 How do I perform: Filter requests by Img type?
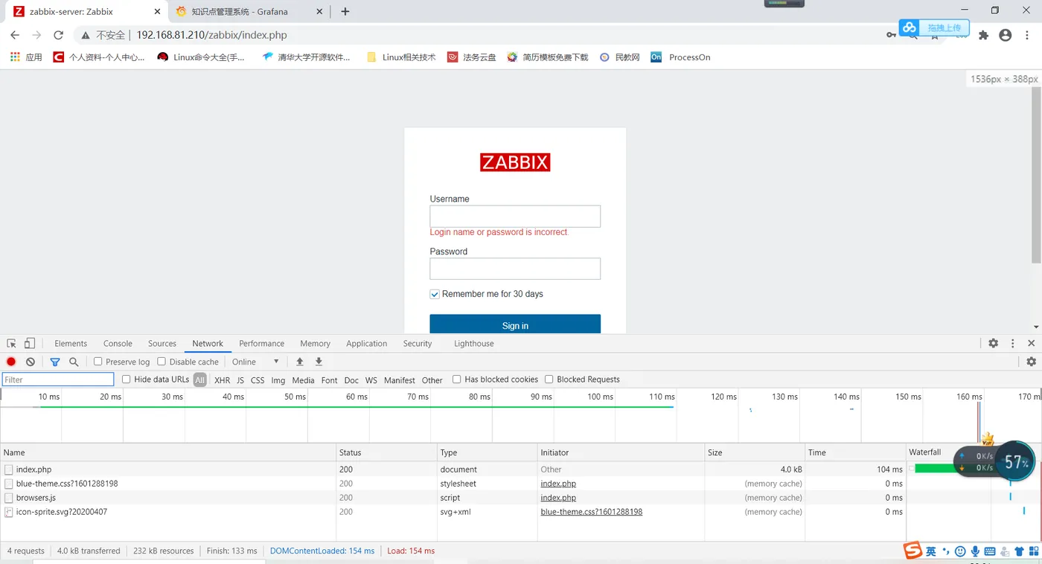(278, 380)
